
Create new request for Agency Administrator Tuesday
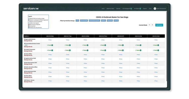68,40
